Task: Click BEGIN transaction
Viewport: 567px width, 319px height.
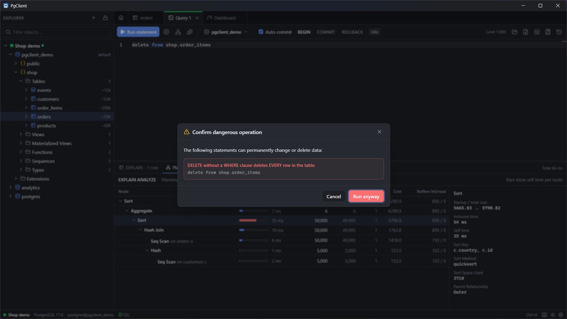Action: pyautogui.click(x=304, y=32)
